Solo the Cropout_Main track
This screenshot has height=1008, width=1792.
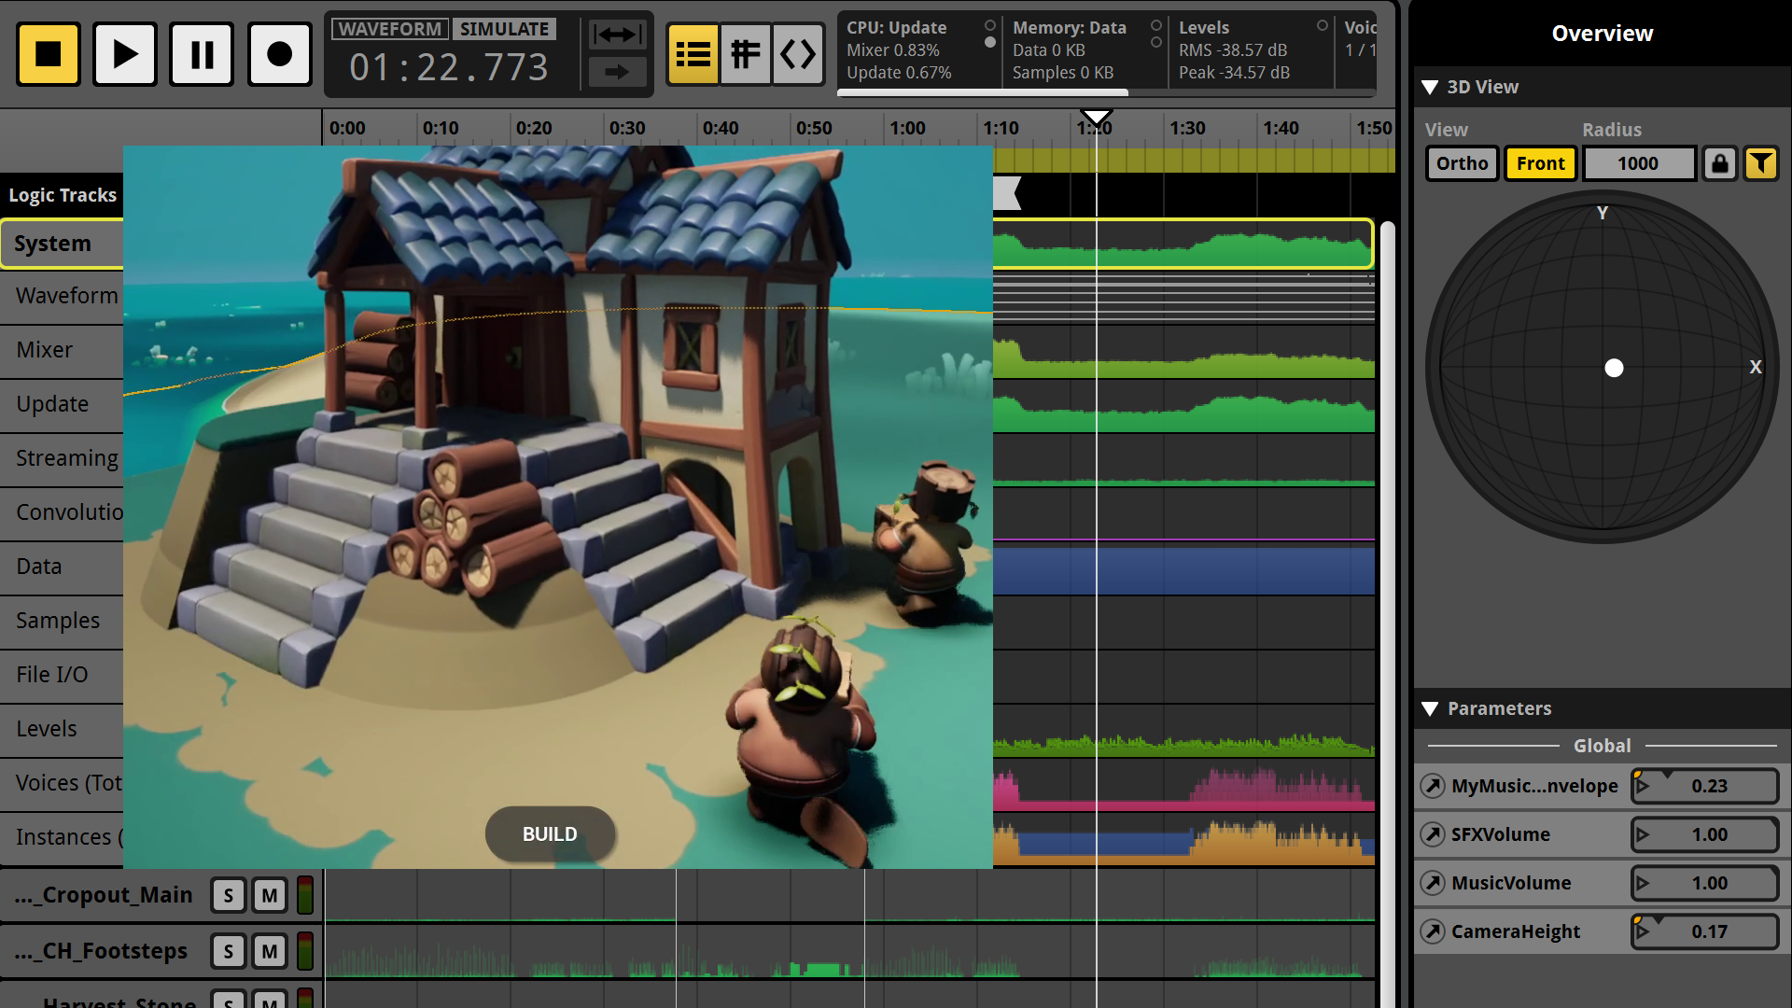[x=229, y=896]
